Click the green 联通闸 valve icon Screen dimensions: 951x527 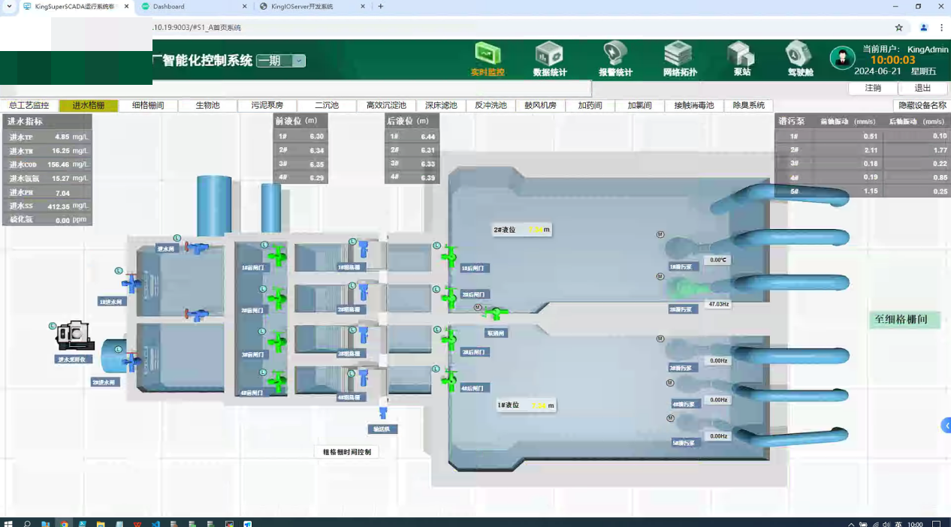coord(497,312)
